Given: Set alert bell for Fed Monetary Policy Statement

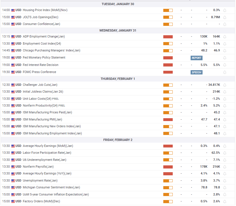Looking at the screenshot, I should 225,58.
